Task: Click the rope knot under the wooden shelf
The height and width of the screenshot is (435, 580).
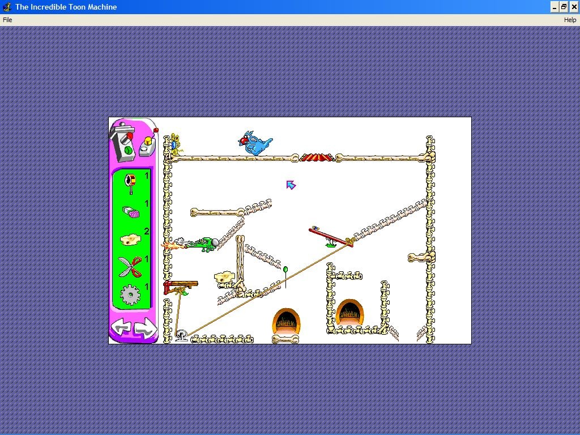Action: coord(181,291)
